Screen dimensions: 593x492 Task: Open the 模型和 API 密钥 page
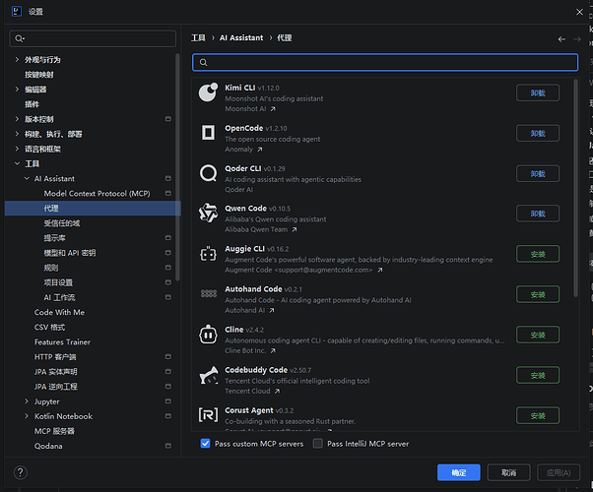[x=70, y=253]
